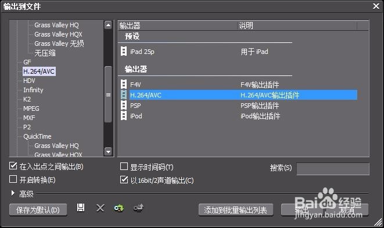Select GF in the category tree

(27, 62)
